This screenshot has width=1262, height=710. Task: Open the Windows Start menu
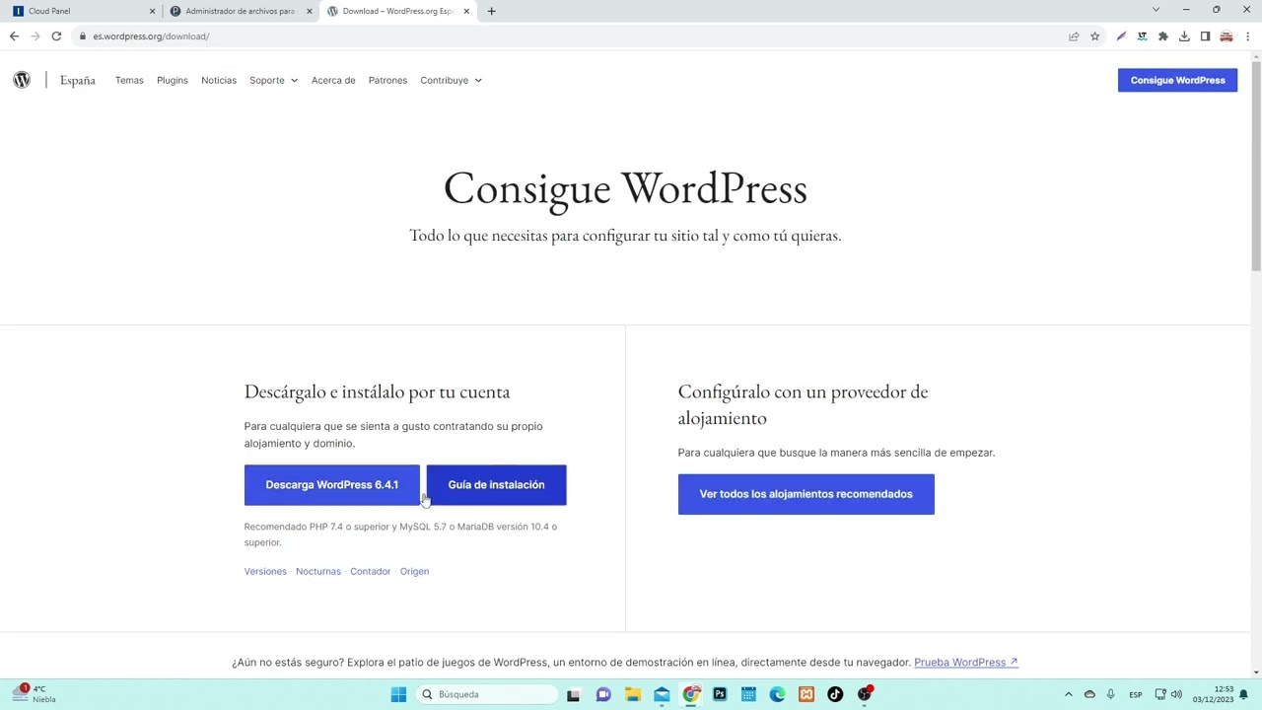[x=398, y=694]
